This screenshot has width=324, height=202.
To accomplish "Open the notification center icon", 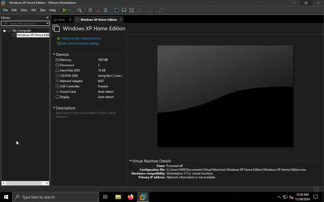I will (x=316, y=197).
